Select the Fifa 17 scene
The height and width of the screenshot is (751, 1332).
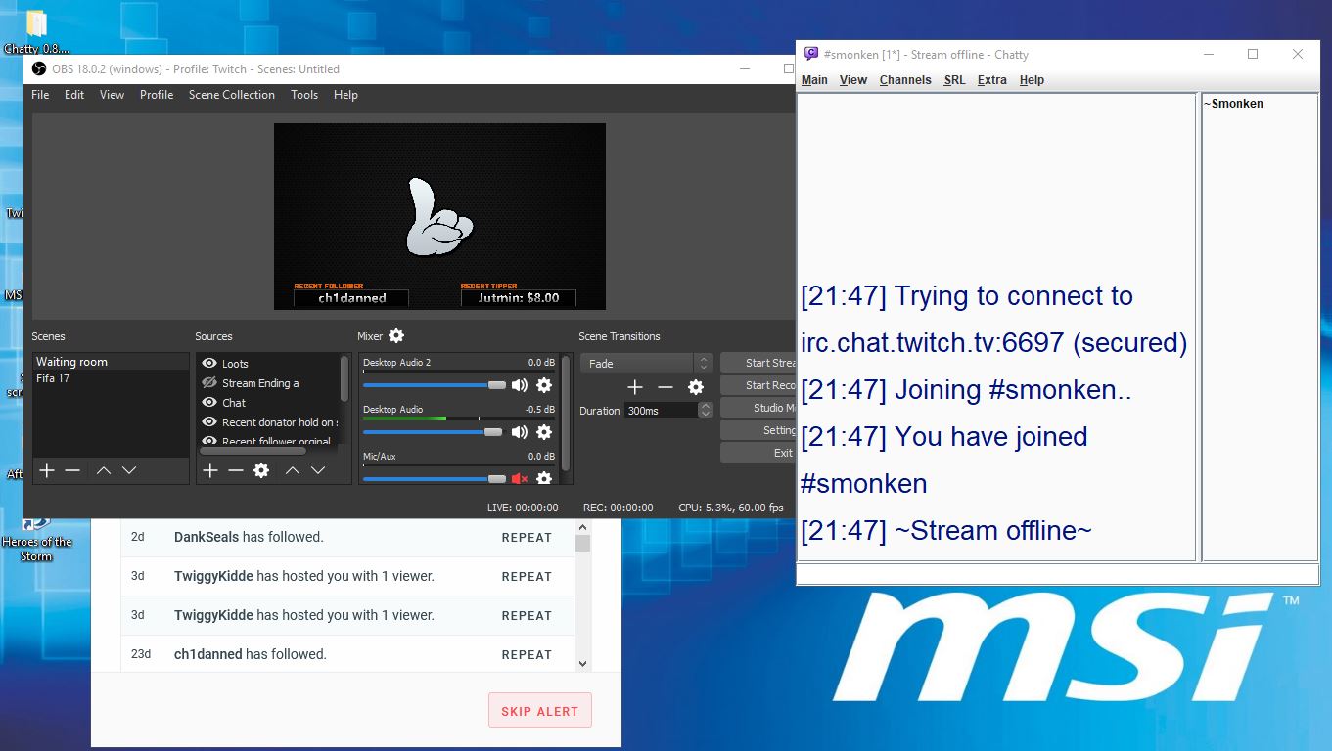pos(111,378)
